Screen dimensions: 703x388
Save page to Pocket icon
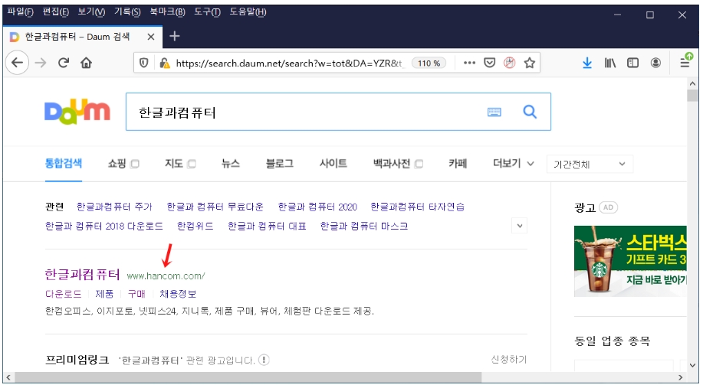[x=490, y=63]
